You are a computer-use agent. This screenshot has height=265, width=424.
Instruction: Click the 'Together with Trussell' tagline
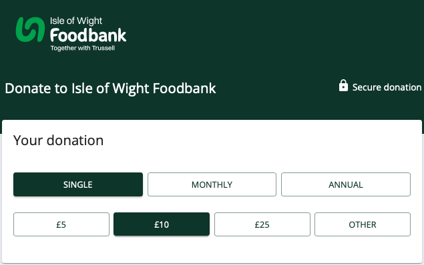[83, 48]
